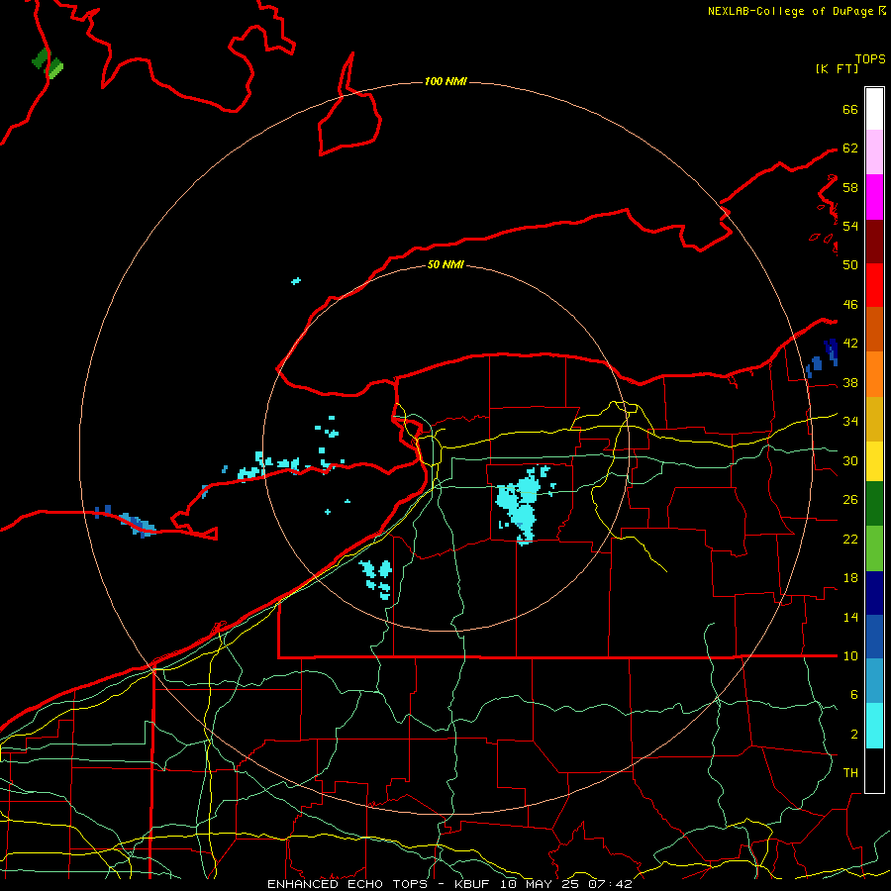Click the TH threshold legend label
Image resolution: width=891 pixels, height=891 pixels.
click(850, 773)
